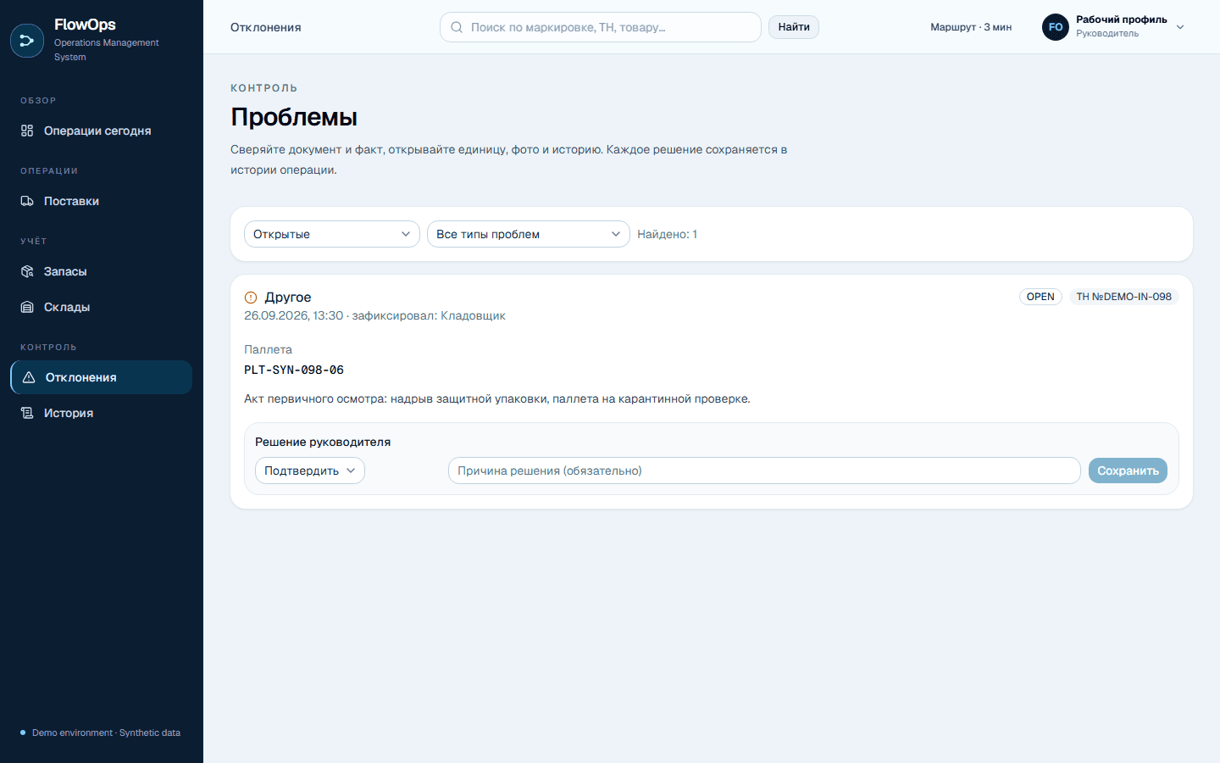Click the Сохранить button
This screenshot has height=763, width=1220.
tap(1128, 471)
